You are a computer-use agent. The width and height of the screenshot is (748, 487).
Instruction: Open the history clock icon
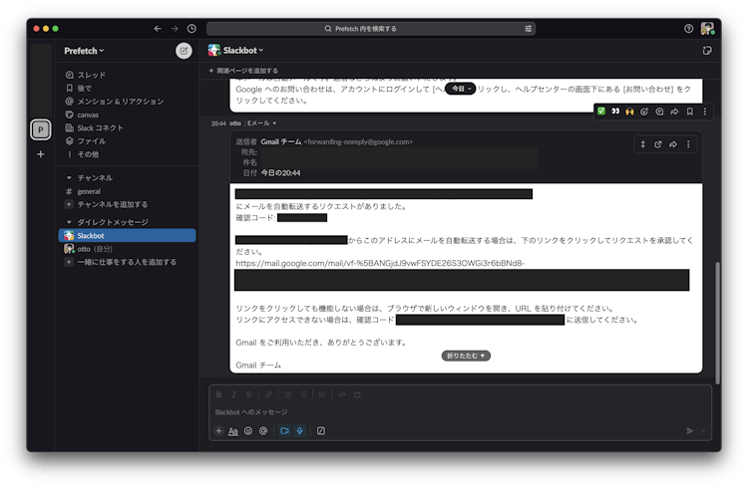click(x=191, y=29)
